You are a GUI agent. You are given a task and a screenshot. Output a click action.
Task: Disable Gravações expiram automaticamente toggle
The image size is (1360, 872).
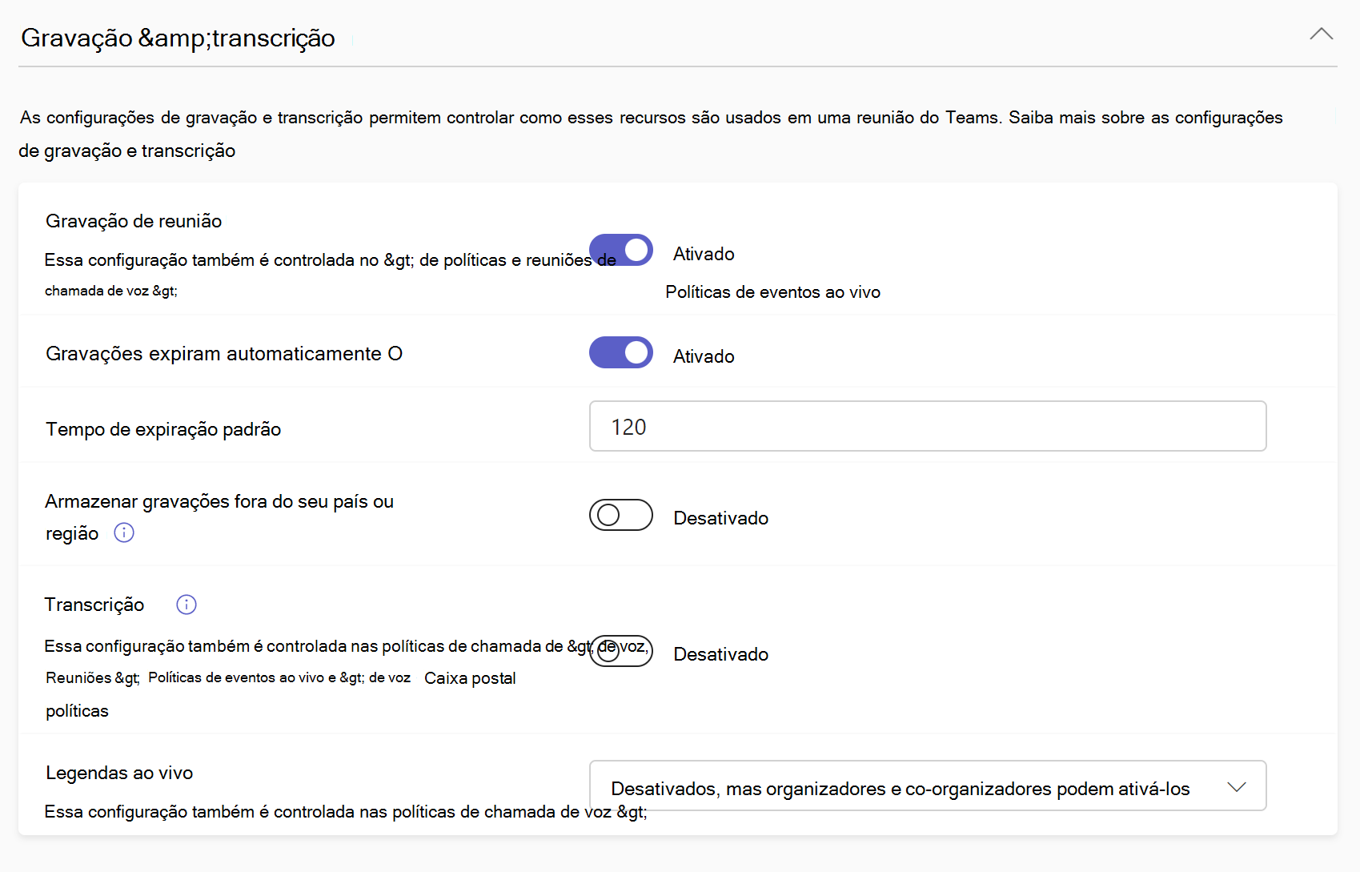tap(621, 352)
